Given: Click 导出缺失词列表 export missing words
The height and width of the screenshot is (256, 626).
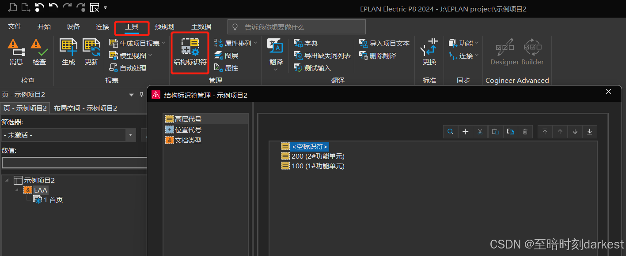Looking at the screenshot, I should click(322, 56).
